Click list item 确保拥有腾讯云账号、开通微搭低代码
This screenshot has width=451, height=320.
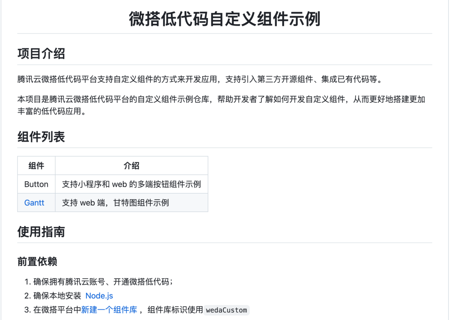103,282
